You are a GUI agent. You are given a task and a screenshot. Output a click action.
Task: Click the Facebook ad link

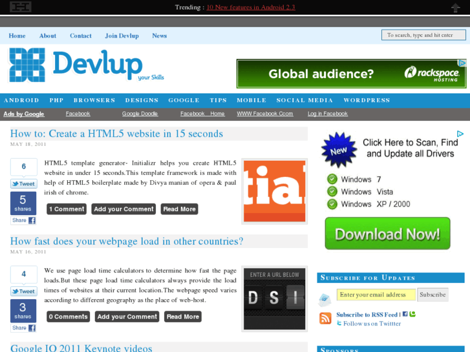(78, 114)
